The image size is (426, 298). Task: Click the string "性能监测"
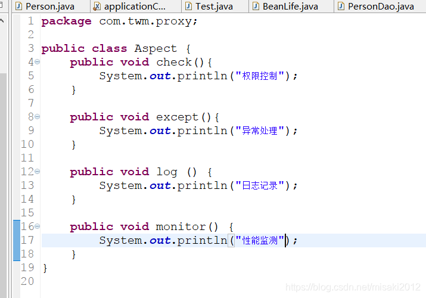(x=260, y=240)
